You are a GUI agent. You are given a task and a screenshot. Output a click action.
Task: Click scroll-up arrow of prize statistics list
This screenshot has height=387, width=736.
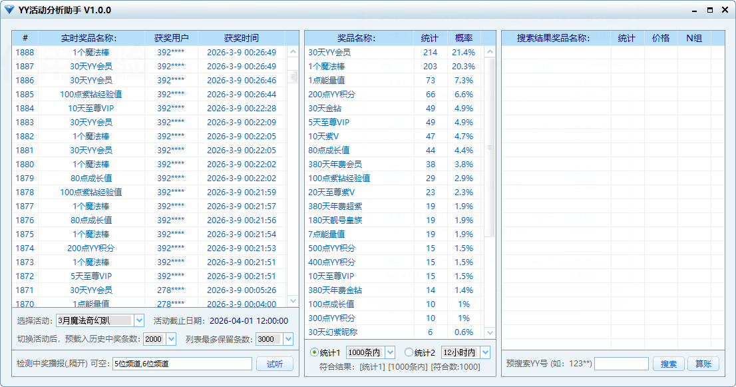coord(490,52)
